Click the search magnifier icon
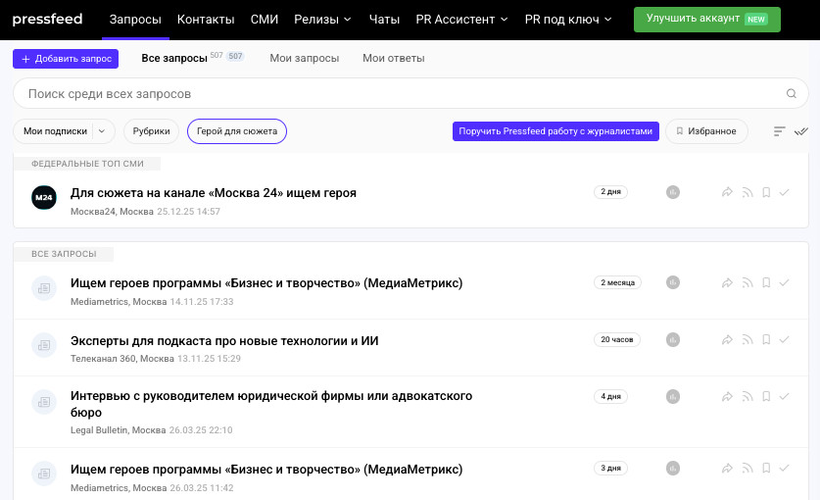820x500 pixels. 792,94
